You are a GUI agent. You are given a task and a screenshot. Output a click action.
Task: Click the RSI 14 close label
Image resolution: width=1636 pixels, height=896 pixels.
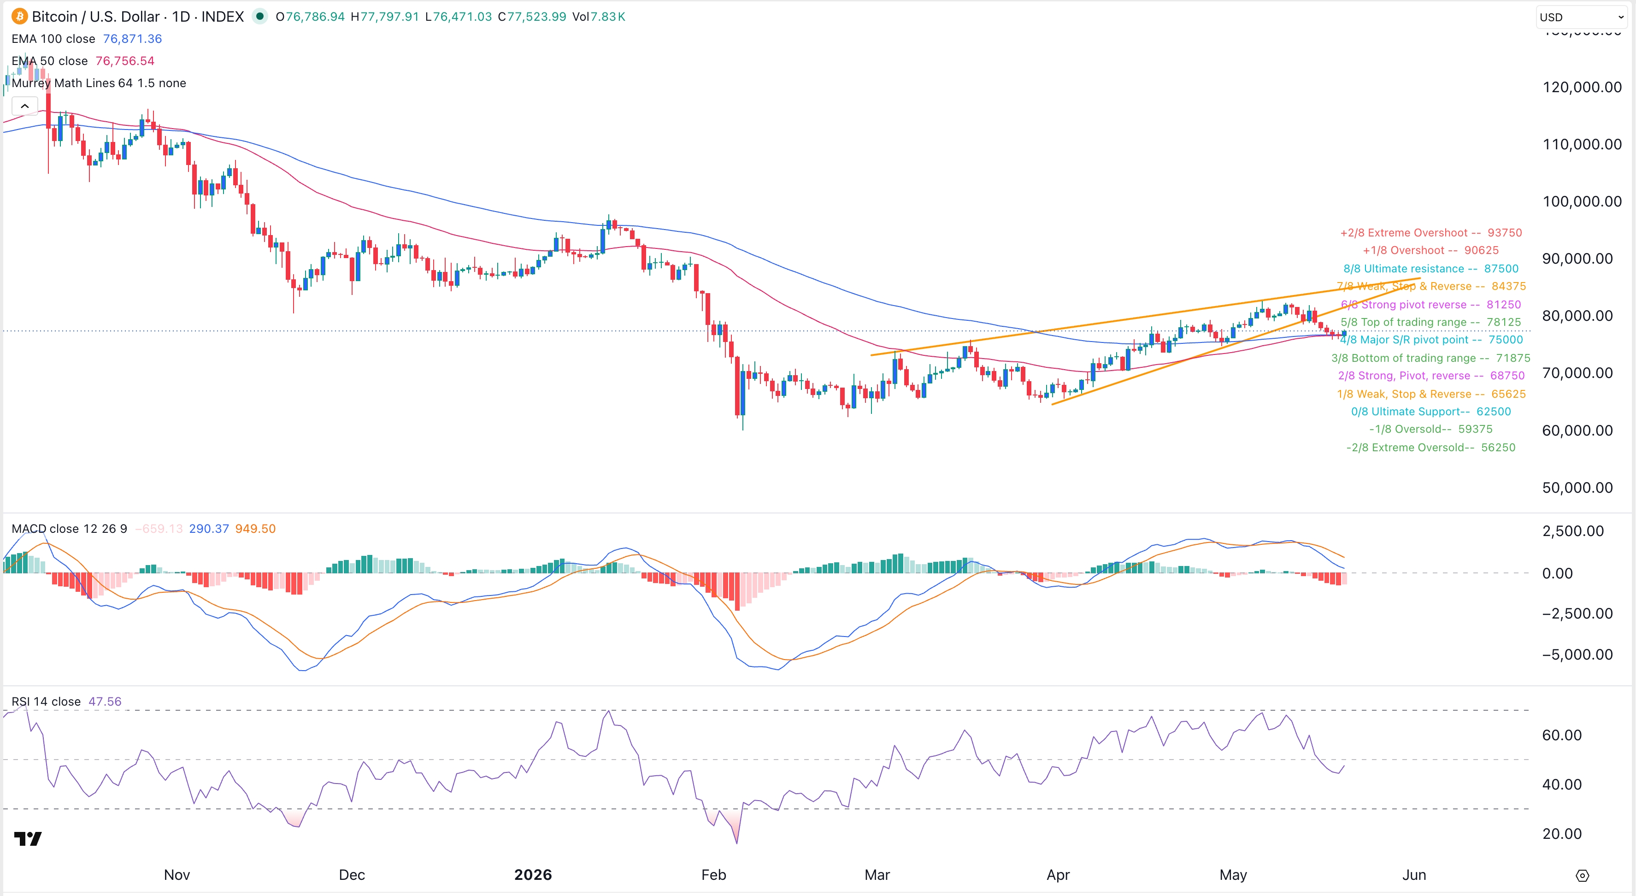tap(46, 701)
